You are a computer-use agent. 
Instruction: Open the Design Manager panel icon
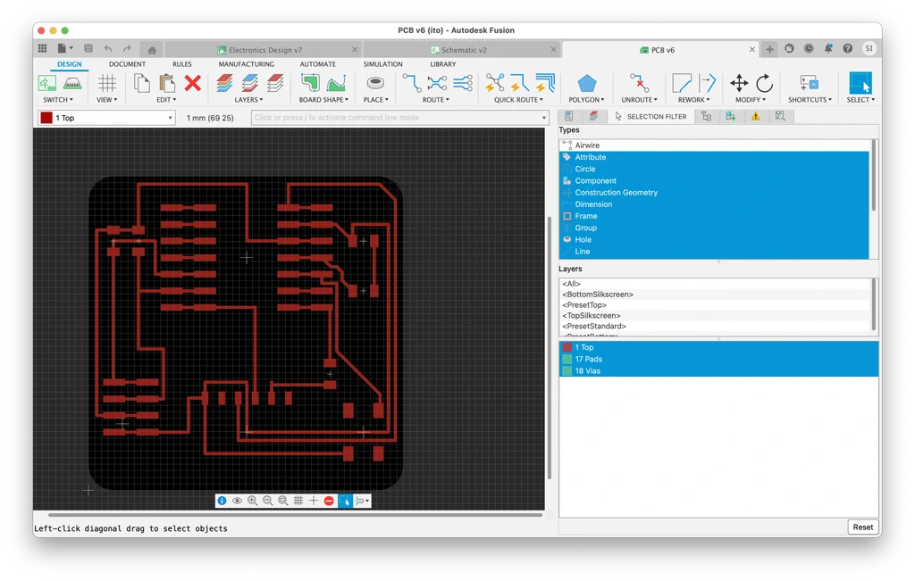[x=707, y=117]
